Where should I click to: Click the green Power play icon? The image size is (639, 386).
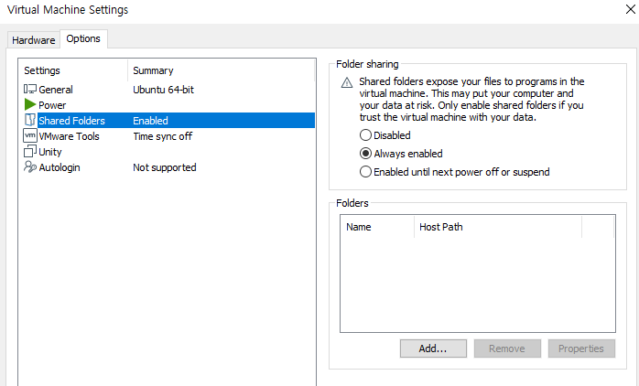point(30,104)
